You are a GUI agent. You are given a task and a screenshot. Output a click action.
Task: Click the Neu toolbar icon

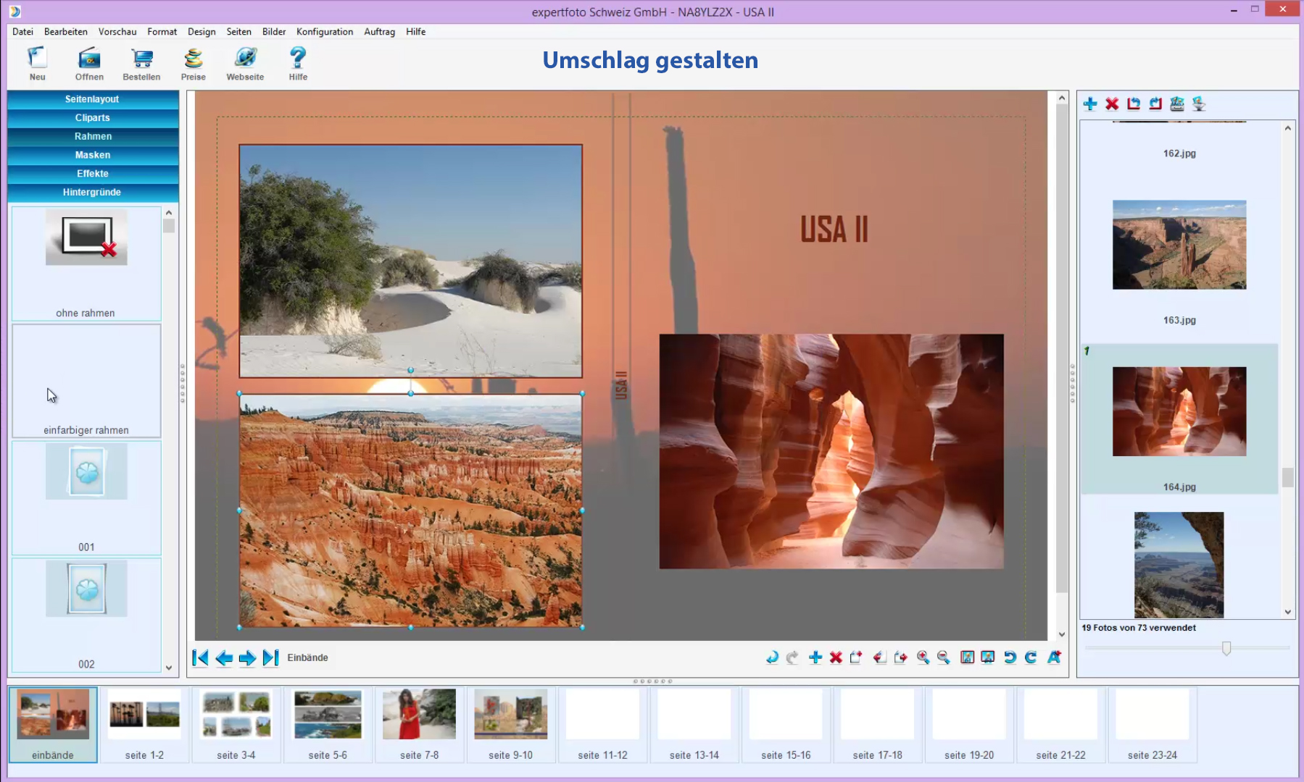click(x=37, y=58)
